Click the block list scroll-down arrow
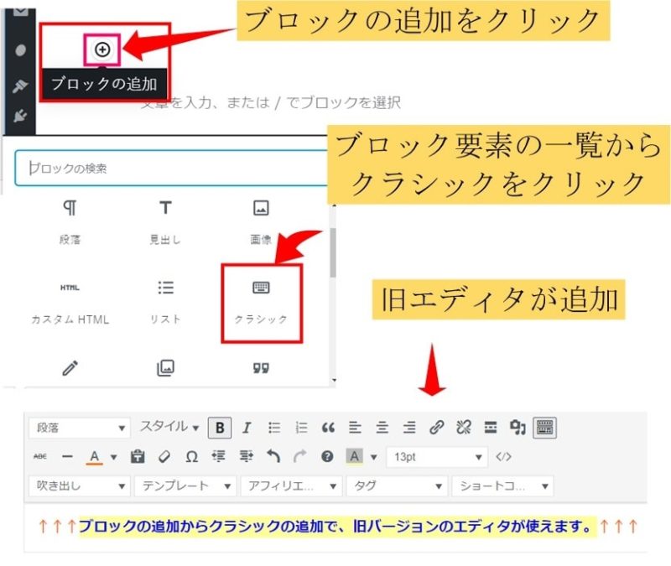 point(334,380)
